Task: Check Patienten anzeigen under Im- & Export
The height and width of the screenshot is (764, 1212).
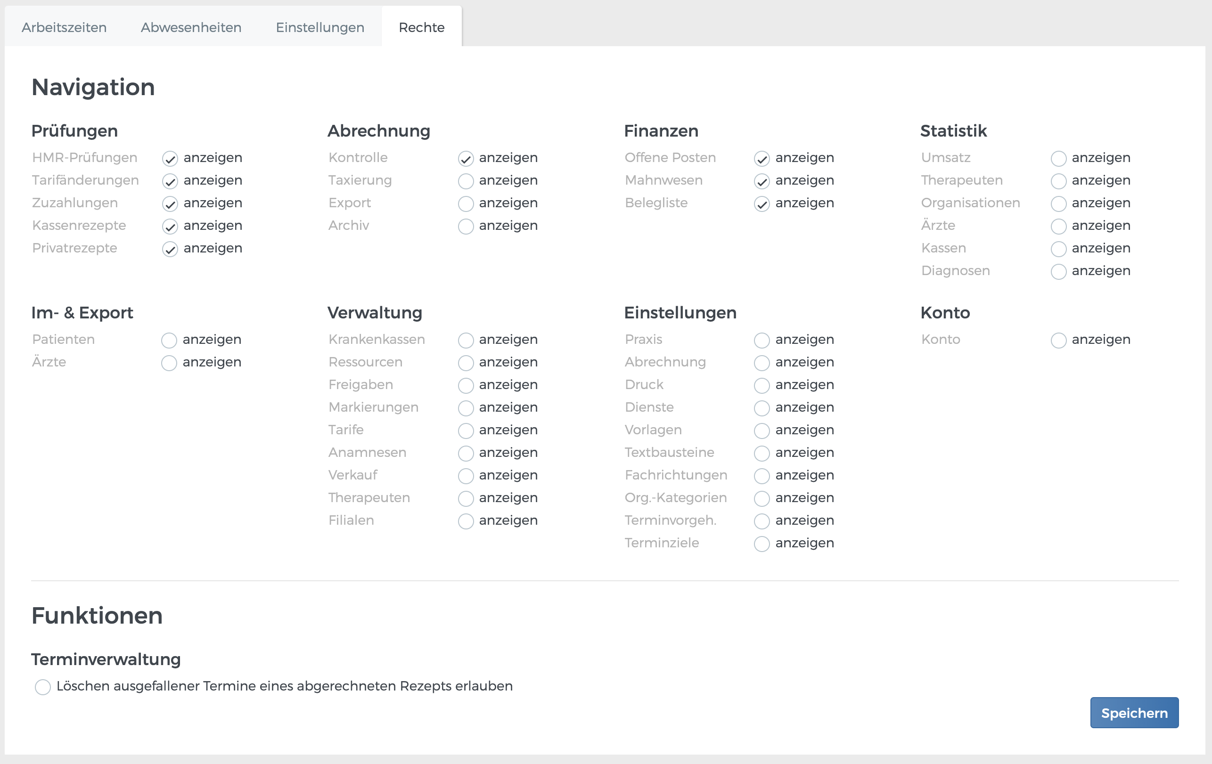Action: point(169,341)
